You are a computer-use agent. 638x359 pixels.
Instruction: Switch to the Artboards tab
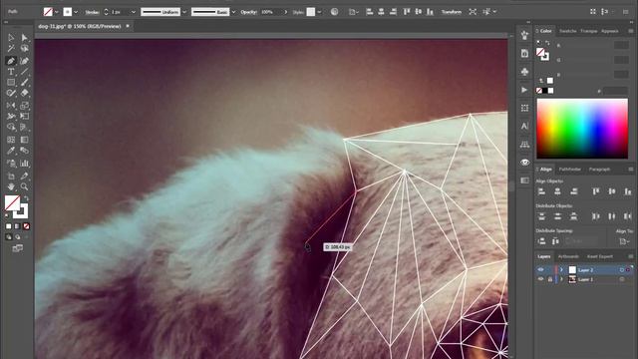coord(568,256)
